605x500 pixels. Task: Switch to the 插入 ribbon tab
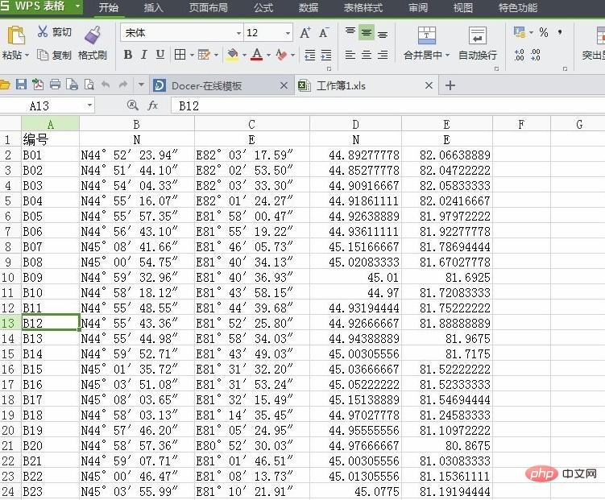coord(154,7)
